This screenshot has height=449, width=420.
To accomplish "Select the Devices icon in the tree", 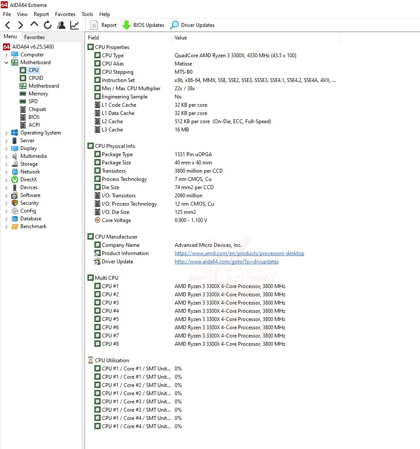I will 15,187.
